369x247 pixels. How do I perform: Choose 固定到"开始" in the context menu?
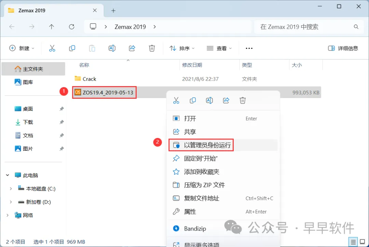coord(223,158)
